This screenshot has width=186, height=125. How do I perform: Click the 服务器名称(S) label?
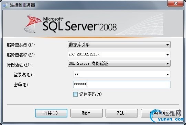21,55
